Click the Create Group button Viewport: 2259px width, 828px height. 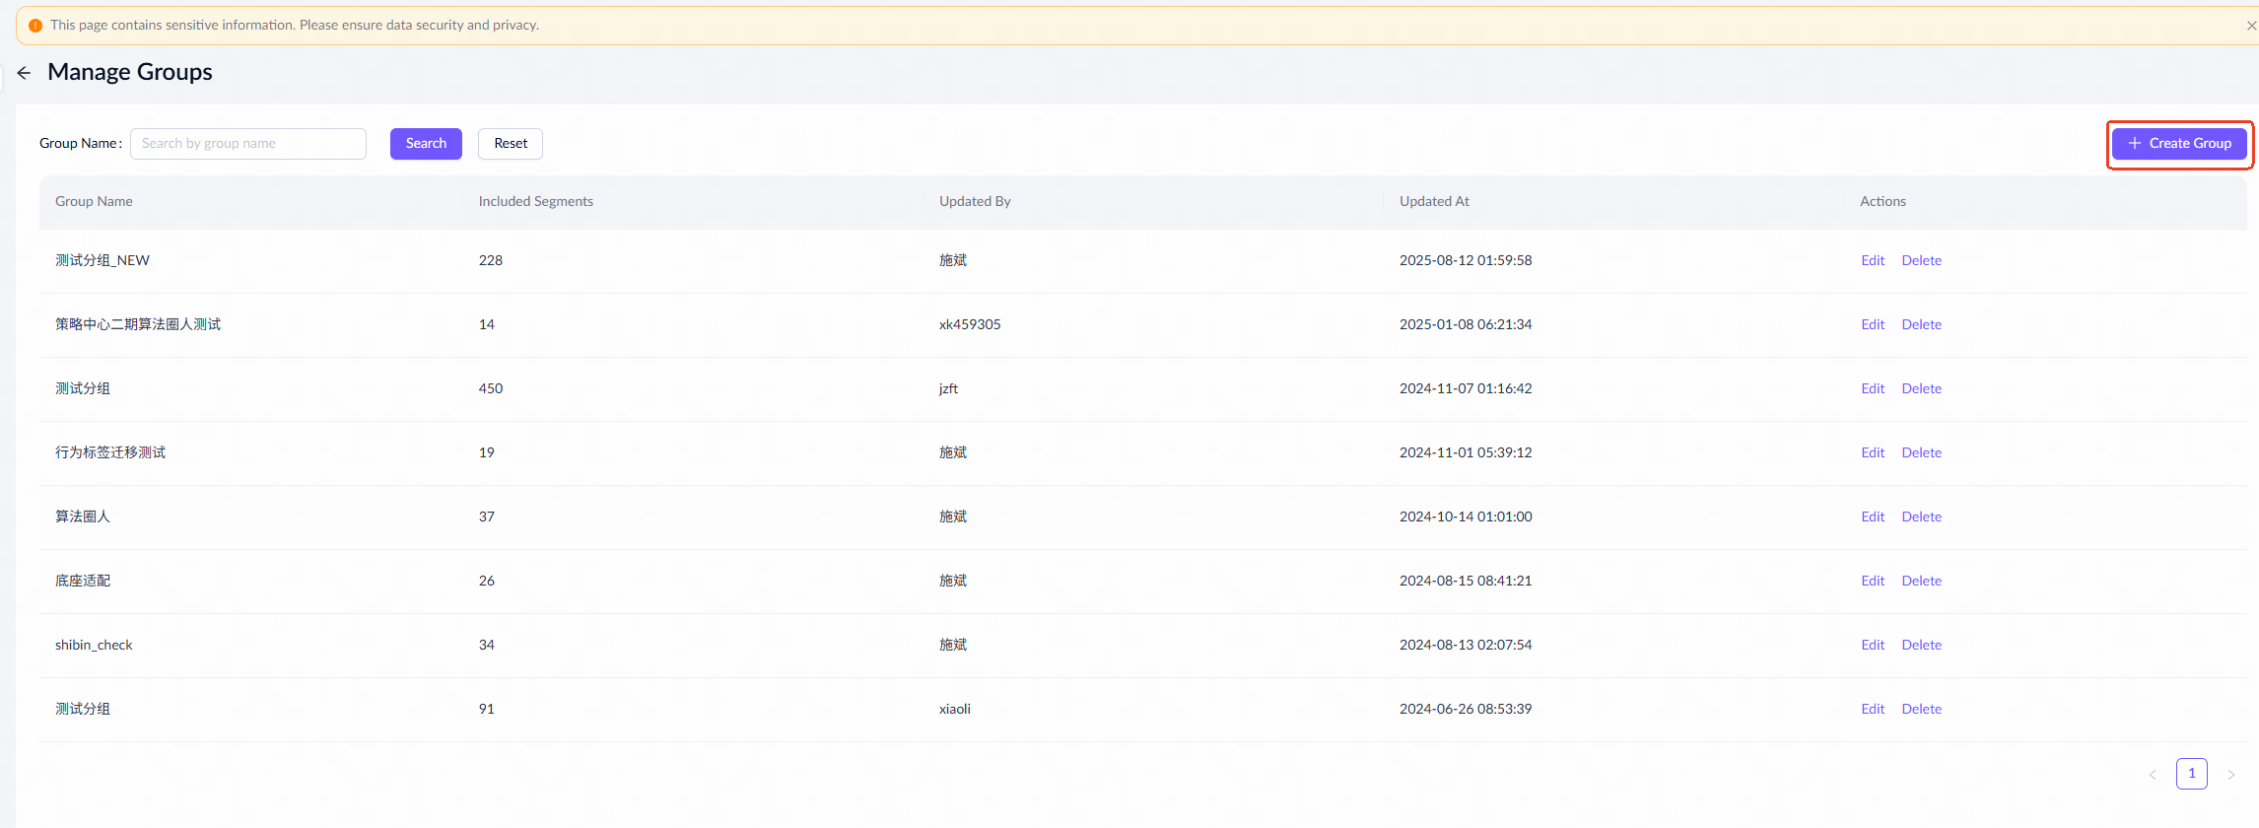tap(2178, 144)
